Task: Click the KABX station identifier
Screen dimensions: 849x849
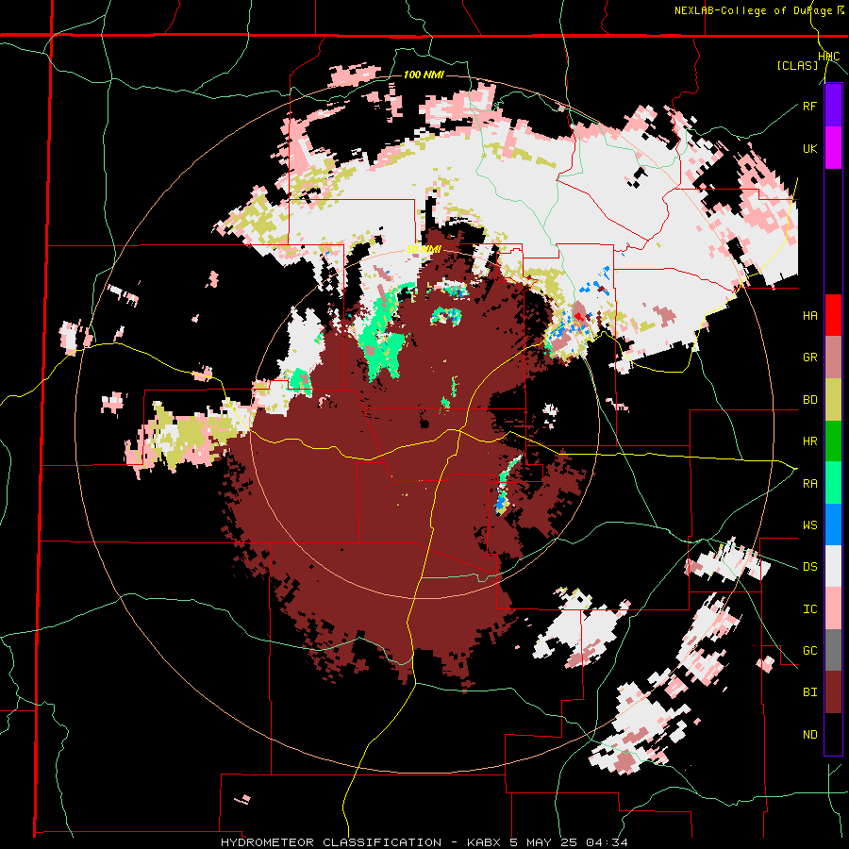Action: (x=483, y=842)
